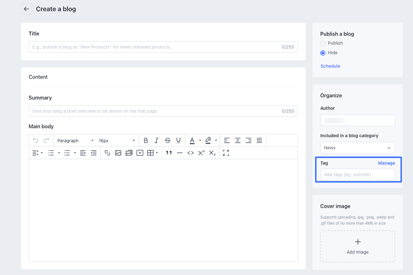Open Manage tags link

pyautogui.click(x=386, y=163)
